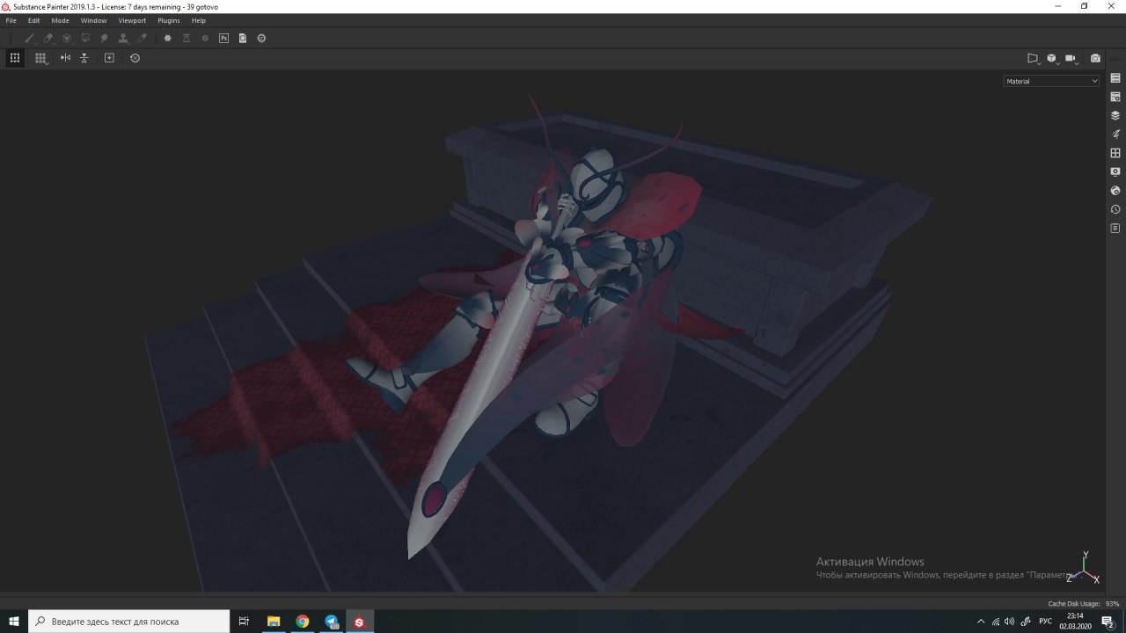The height and width of the screenshot is (633, 1126).
Task: Open the Windows notification center
Action: click(x=1108, y=622)
